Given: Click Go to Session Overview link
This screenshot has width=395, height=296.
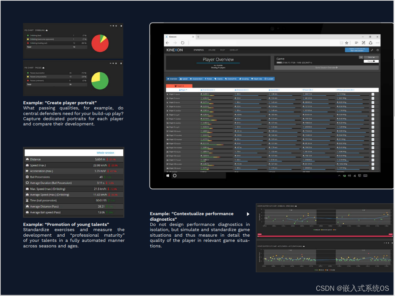Looking at the screenshot, I should (326, 68).
